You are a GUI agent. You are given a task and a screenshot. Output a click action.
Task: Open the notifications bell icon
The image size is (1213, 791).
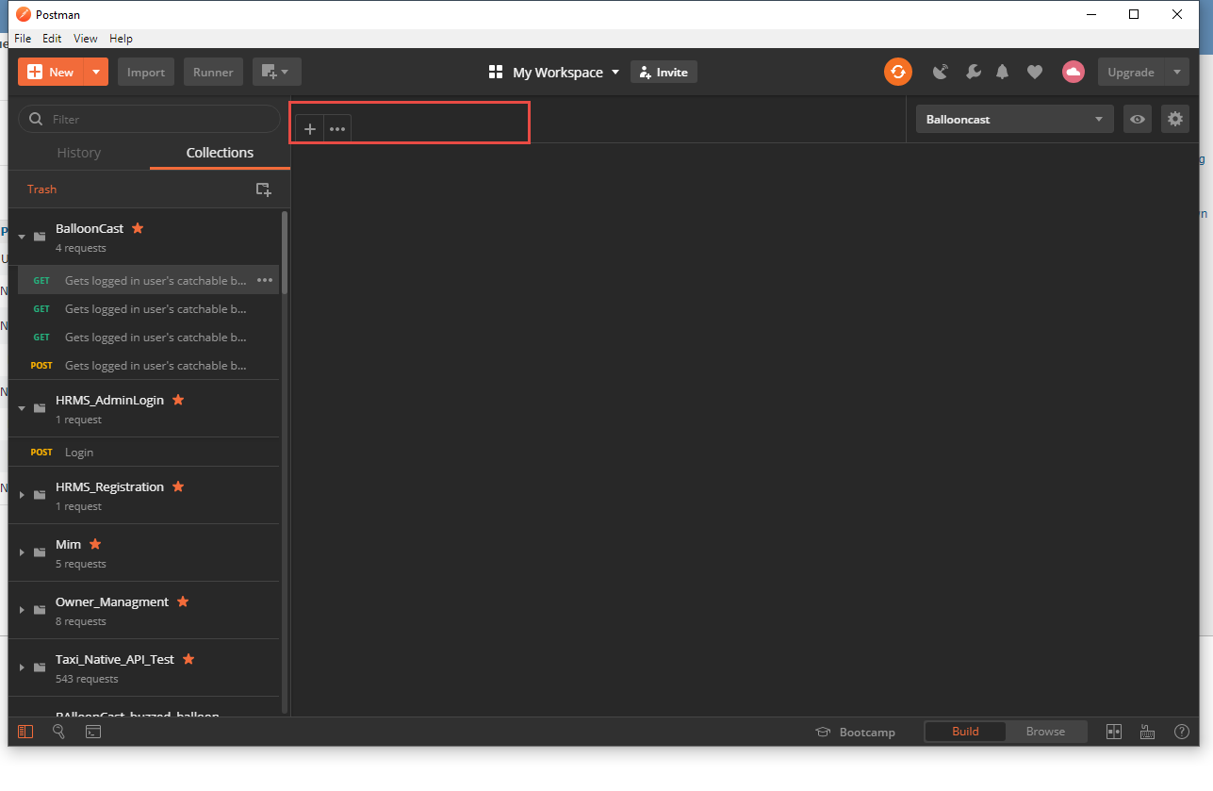click(1003, 72)
